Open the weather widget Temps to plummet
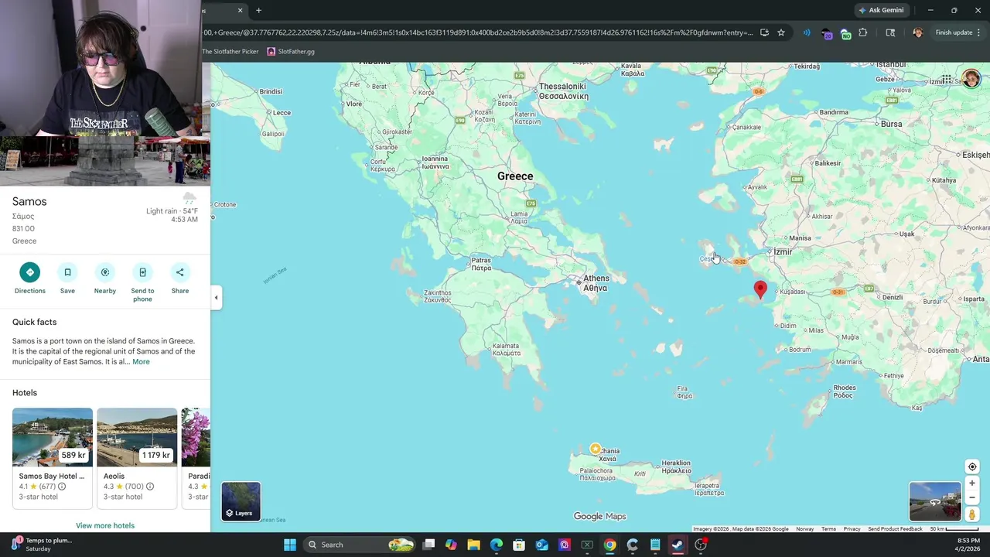 pos(42,545)
